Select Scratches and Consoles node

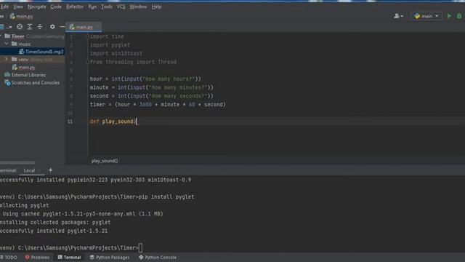point(32,82)
